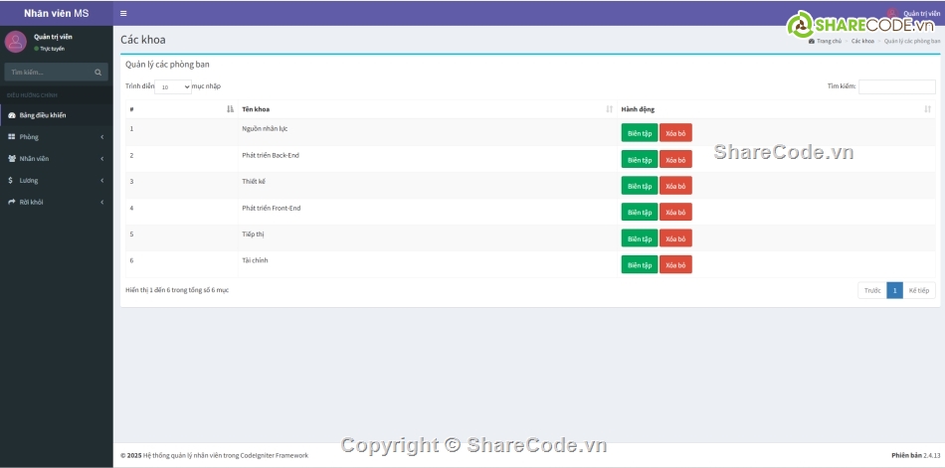Click Hiển thị 1 đến 6 info text
This screenshot has height=468, width=945.
point(177,290)
